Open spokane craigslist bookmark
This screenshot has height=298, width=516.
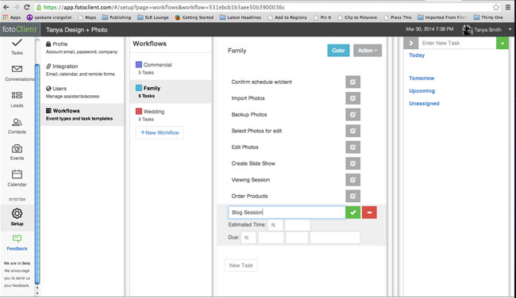pyautogui.click(x=48, y=17)
